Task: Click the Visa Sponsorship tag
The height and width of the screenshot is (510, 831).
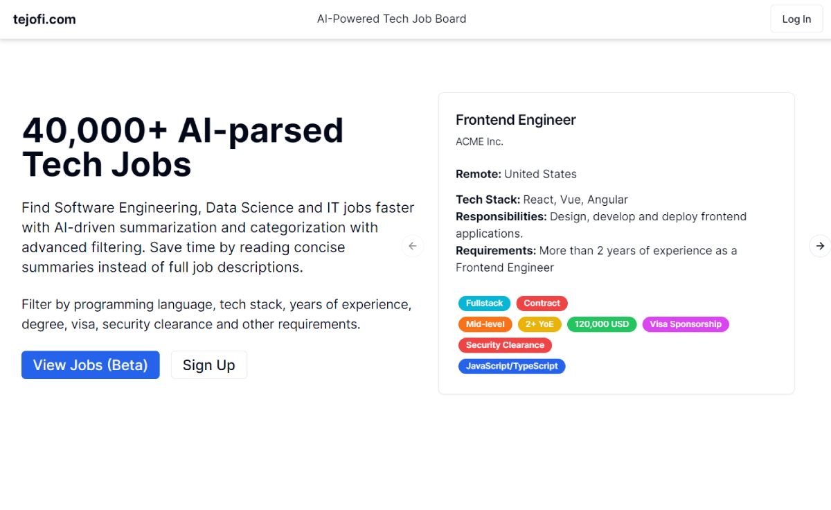Action: tap(686, 324)
